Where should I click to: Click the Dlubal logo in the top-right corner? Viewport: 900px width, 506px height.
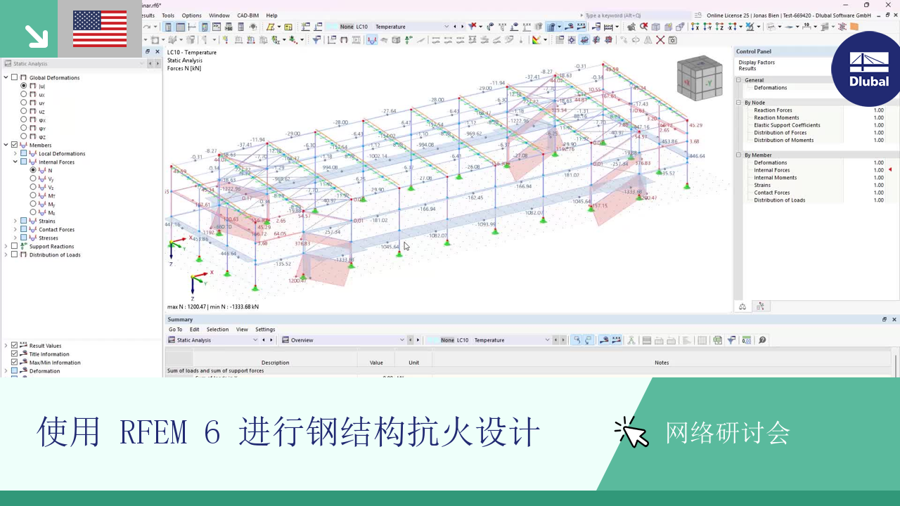tap(866, 70)
